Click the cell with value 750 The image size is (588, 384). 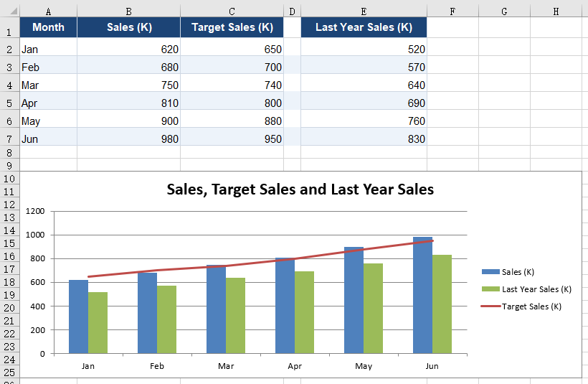tap(128, 83)
